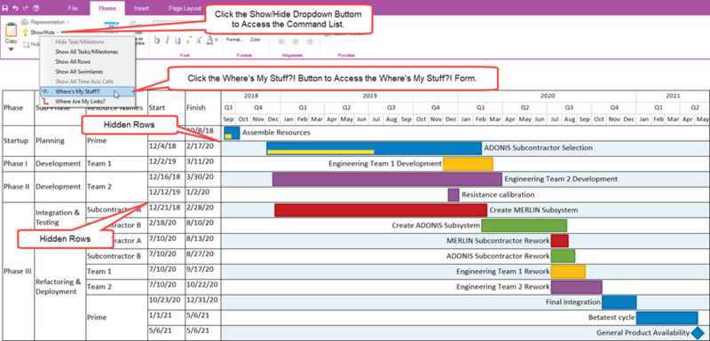Image resolution: width=710 pixels, height=341 pixels.
Task: Click the Start column header
Action: click(x=166, y=107)
